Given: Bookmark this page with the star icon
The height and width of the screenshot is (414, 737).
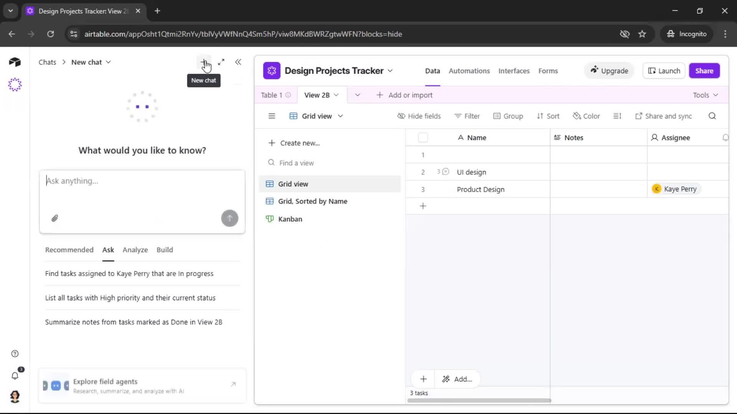Looking at the screenshot, I should (x=642, y=34).
